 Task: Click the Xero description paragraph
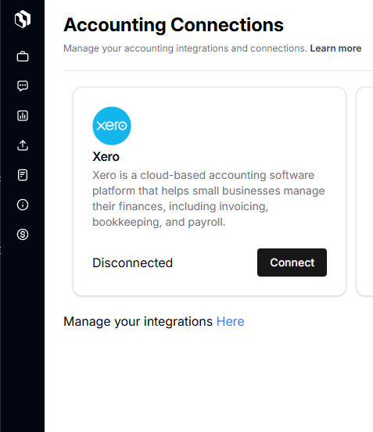tap(209, 198)
